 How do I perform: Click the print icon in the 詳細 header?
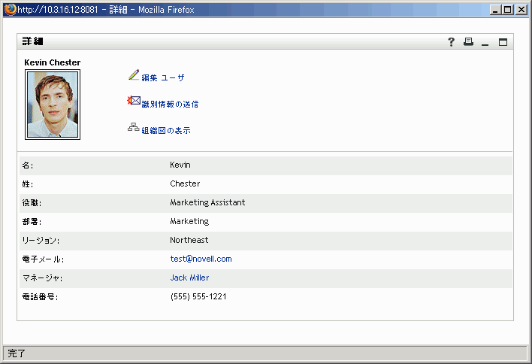pyautogui.click(x=469, y=42)
